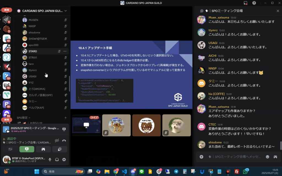Open CARDANO SPO JAPAN GUILD server dropdown
282x176 pixels.
(42, 11)
